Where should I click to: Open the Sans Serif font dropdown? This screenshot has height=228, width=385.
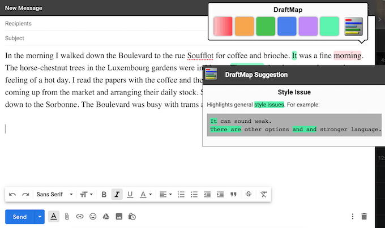54,195
